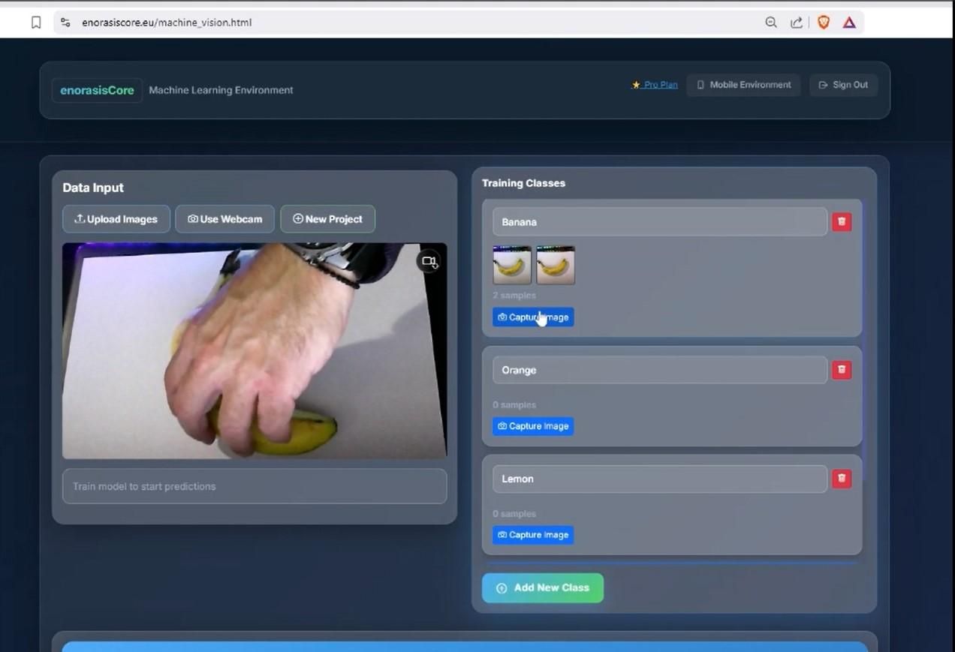Open the Pro Plan link
The image size is (955, 652).
click(655, 85)
